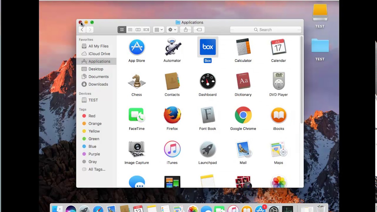The image size is (377, 212).
Task: Click the Edit Tags toolbar button
Action: click(x=199, y=30)
